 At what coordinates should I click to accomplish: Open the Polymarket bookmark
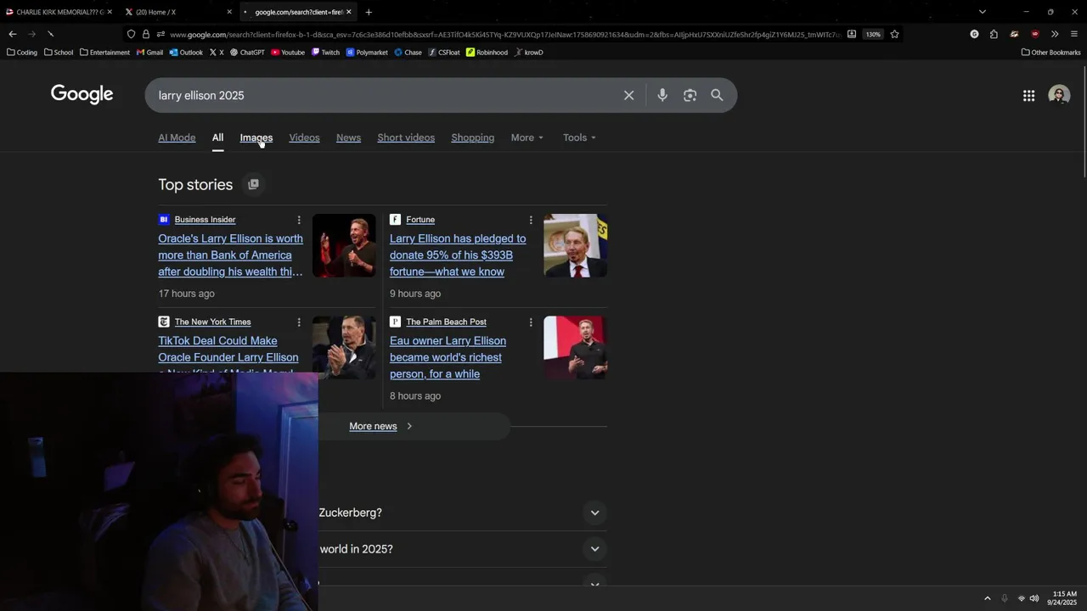[367, 53]
